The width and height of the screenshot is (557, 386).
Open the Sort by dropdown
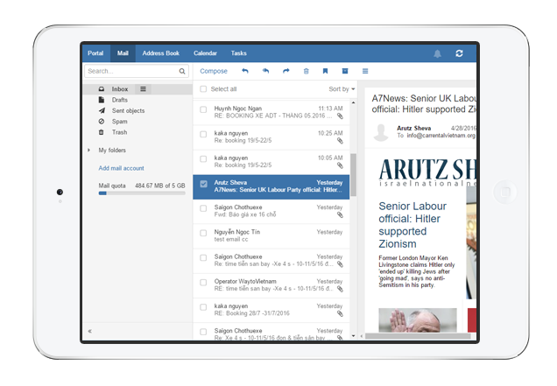point(342,89)
